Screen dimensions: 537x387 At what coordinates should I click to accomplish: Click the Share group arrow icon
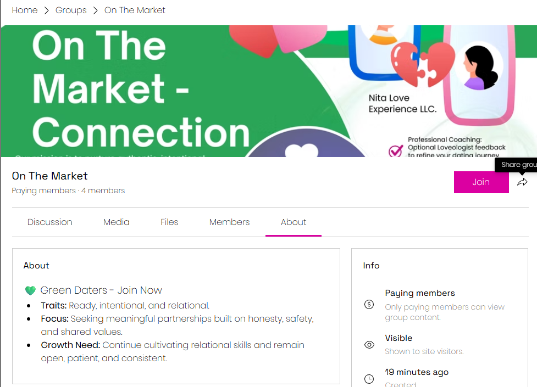(522, 182)
